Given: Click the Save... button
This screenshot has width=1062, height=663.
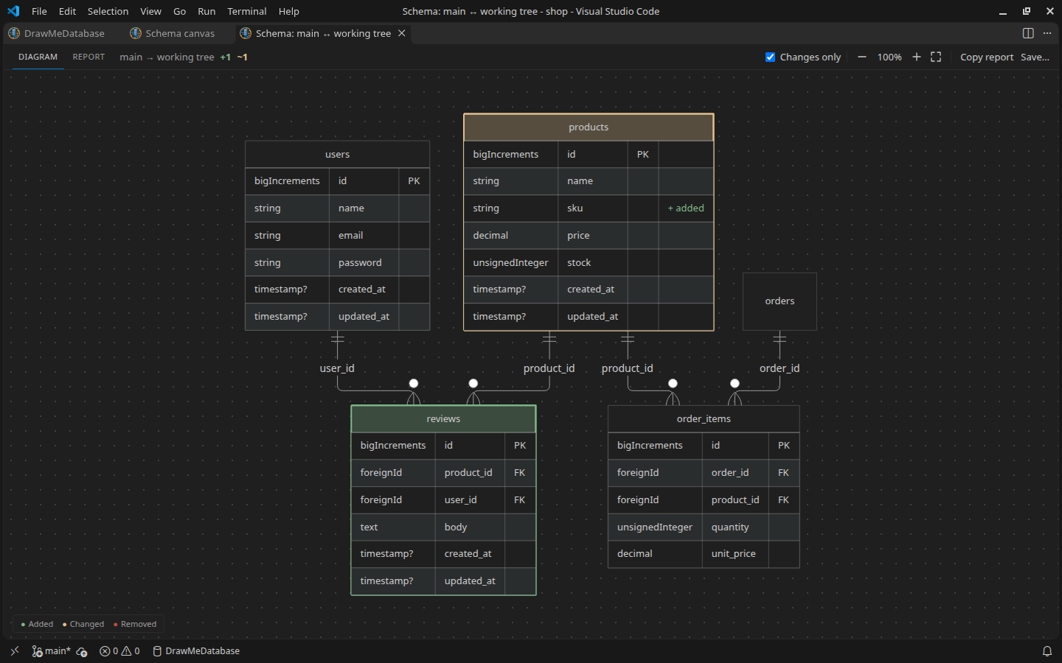Looking at the screenshot, I should [x=1035, y=57].
